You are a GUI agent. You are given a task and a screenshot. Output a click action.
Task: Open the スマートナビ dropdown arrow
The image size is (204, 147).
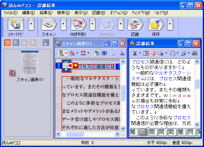pos(31,24)
